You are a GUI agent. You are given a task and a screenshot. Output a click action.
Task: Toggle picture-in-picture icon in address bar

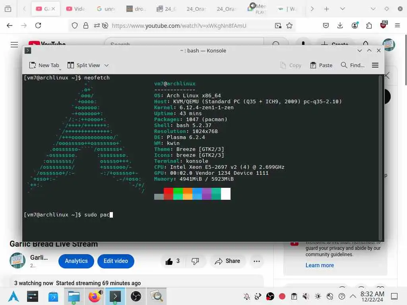278,25
